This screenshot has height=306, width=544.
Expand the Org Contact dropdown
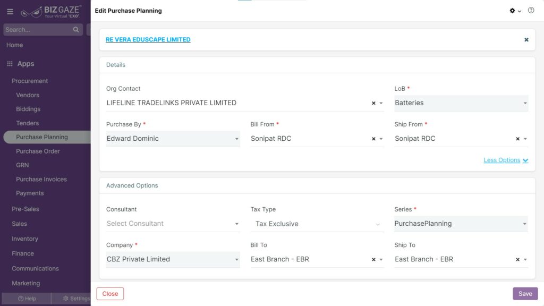(x=381, y=103)
